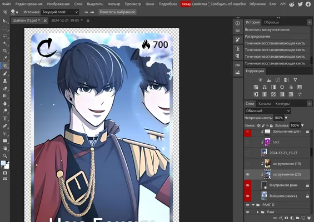The height and width of the screenshot is (222, 314).
Task: Click the Пометить выбранное button
Action: [x=117, y=12]
